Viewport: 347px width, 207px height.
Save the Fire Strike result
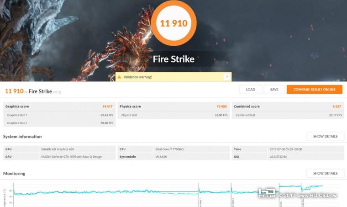(274, 90)
